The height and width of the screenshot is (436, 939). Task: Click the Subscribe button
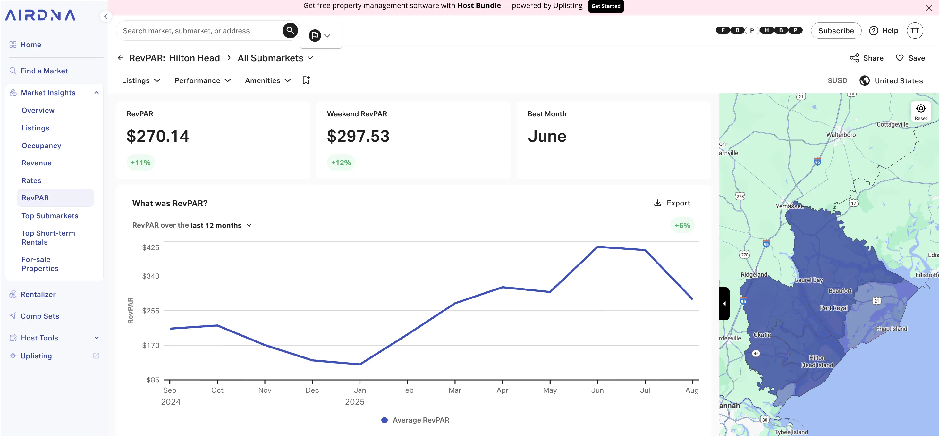(x=836, y=30)
